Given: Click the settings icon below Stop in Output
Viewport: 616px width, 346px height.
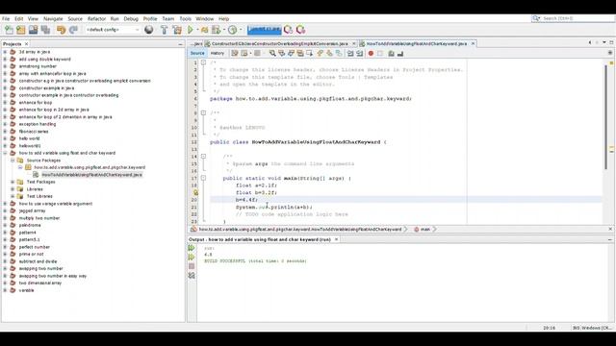Looking at the screenshot, I should (192, 276).
